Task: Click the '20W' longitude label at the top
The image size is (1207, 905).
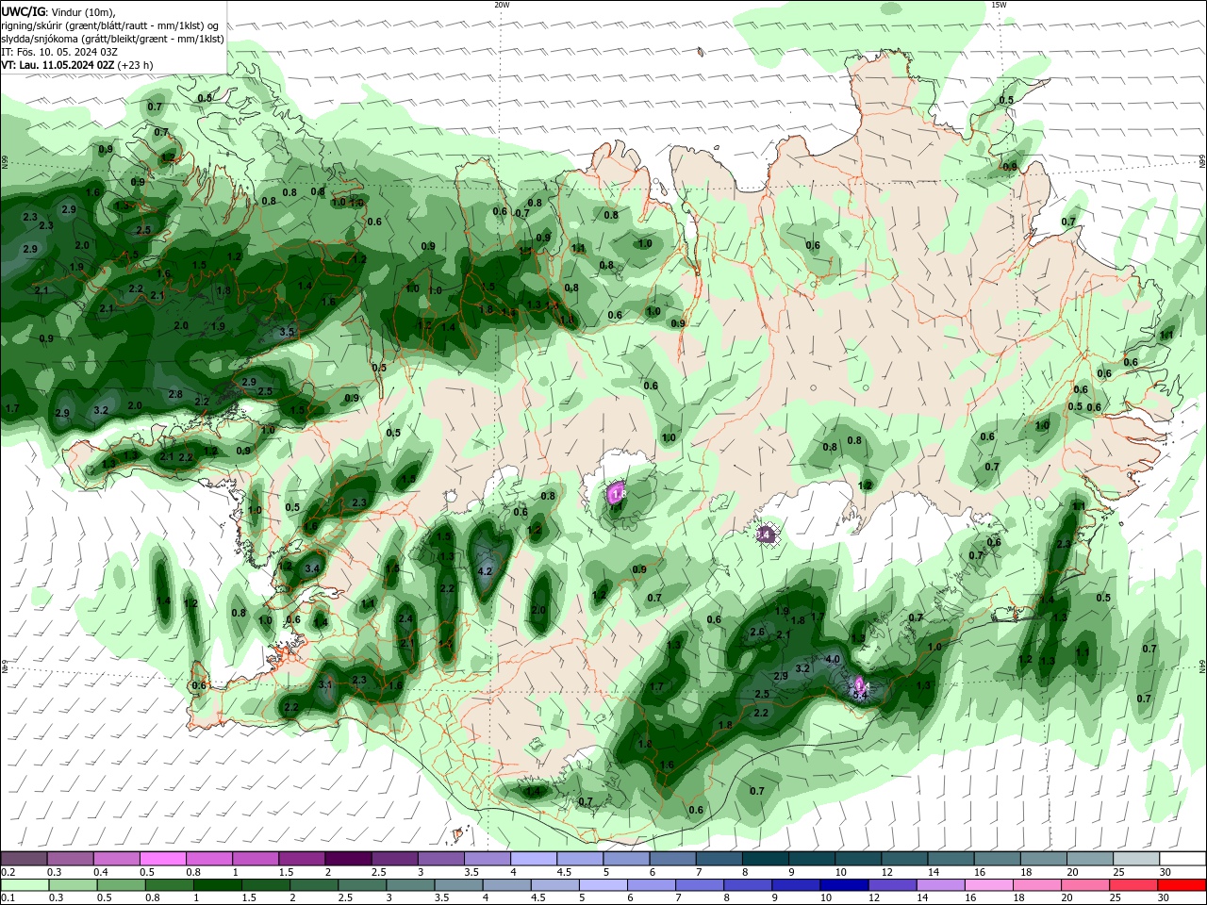Action: [502, 5]
